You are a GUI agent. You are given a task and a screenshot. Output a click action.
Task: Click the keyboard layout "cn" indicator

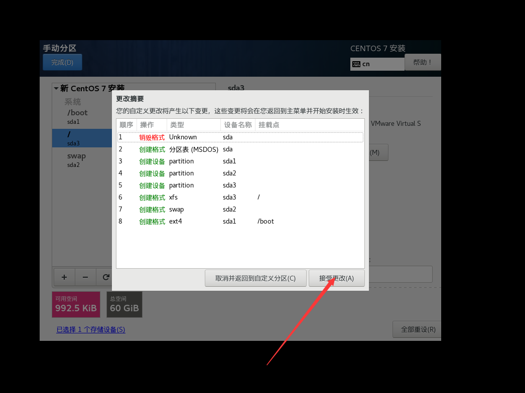377,64
